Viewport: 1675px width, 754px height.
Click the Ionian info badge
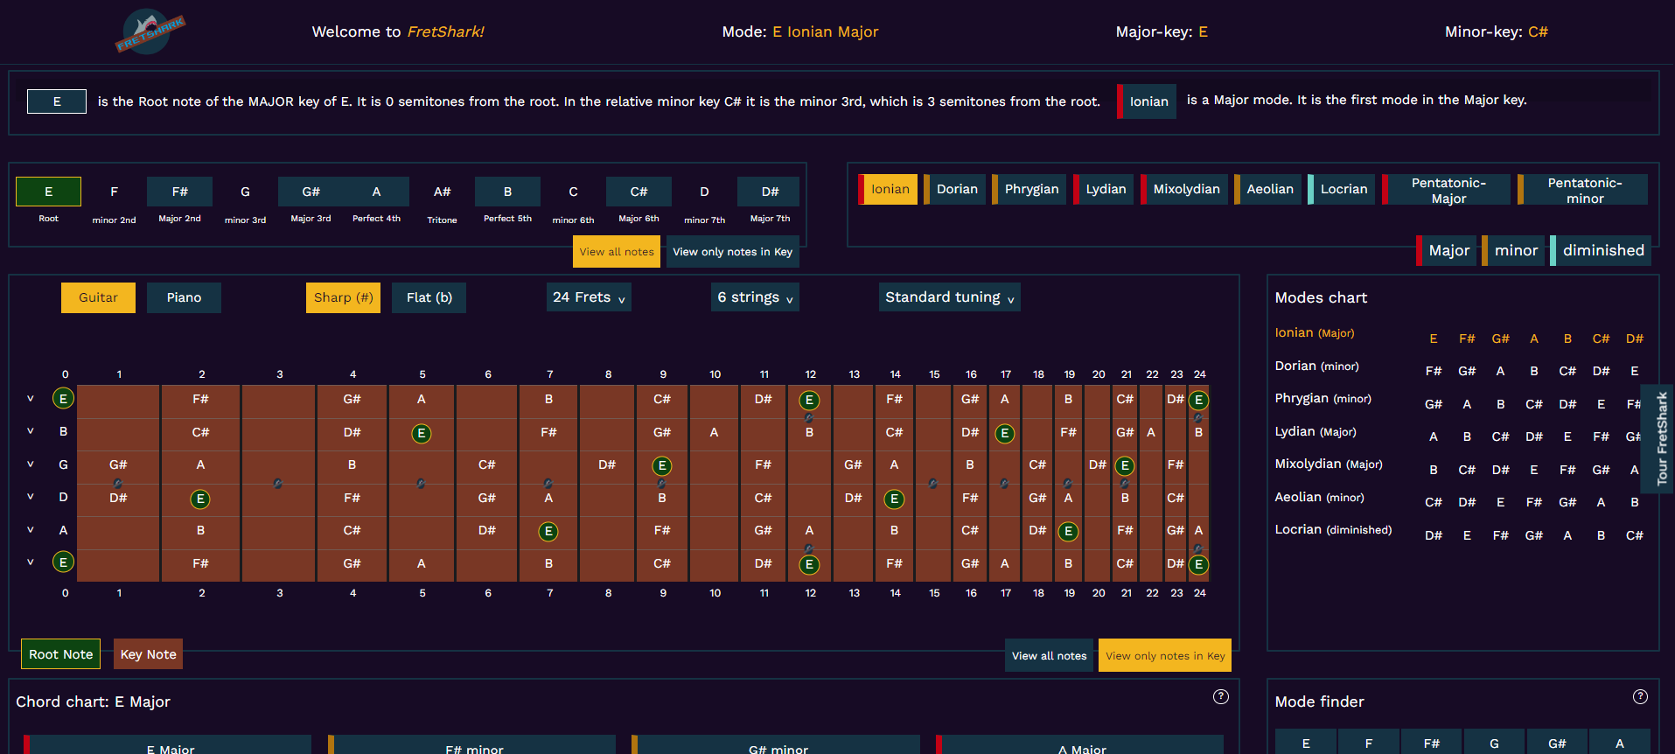[x=1147, y=101]
